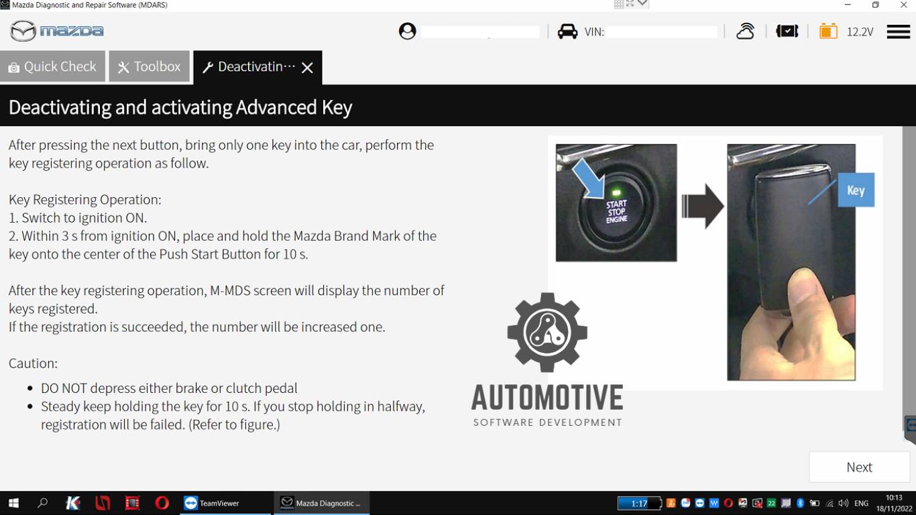The height and width of the screenshot is (515, 916).
Task: Open the blue K app on the taskbar
Action: point(73,503)
